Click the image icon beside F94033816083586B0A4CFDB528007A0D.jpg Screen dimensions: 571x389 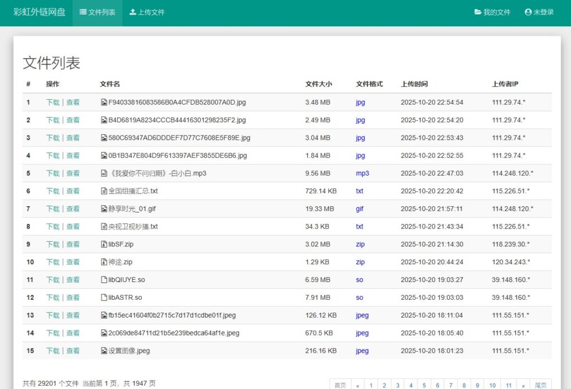pyautogui.click(x=104, y=103)
